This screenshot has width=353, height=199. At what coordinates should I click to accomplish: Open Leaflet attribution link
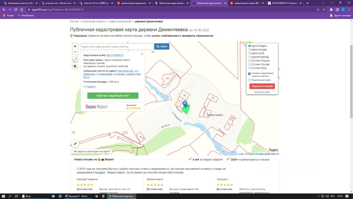click(x=241, y=154)
